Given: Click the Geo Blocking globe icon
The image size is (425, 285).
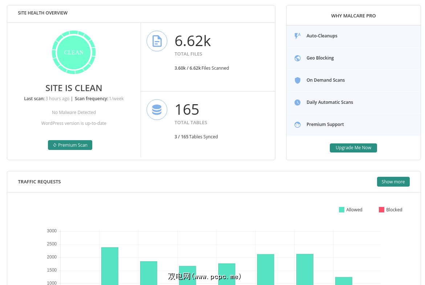Looking at the screenshot, I should [x=297, y=58].
